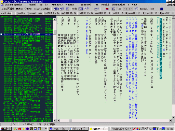Switch to the mail.dir tab

click(23, 13)
